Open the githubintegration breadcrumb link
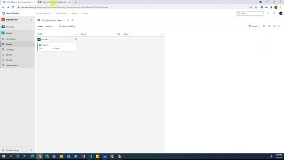The width and height of the screenshot is (284, 160). pyautogui.click(x=43, y=13)
